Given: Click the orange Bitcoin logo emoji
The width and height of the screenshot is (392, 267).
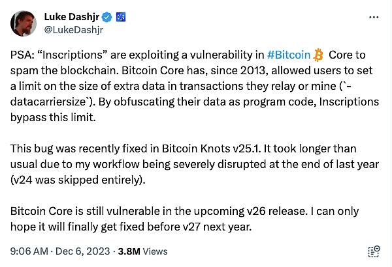Looking at the screenshot, I should pyautogui.click(x=319, y=54).
